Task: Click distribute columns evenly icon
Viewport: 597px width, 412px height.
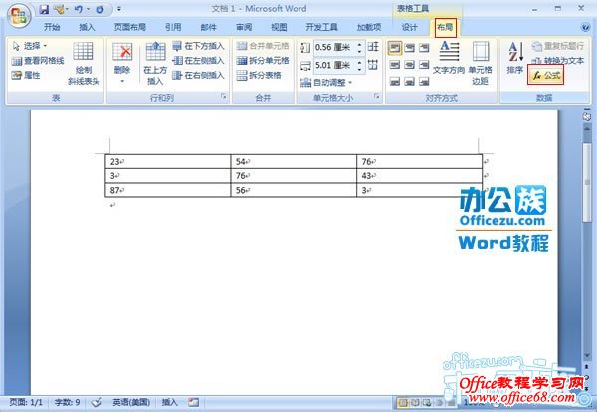Action: (373, 65)
